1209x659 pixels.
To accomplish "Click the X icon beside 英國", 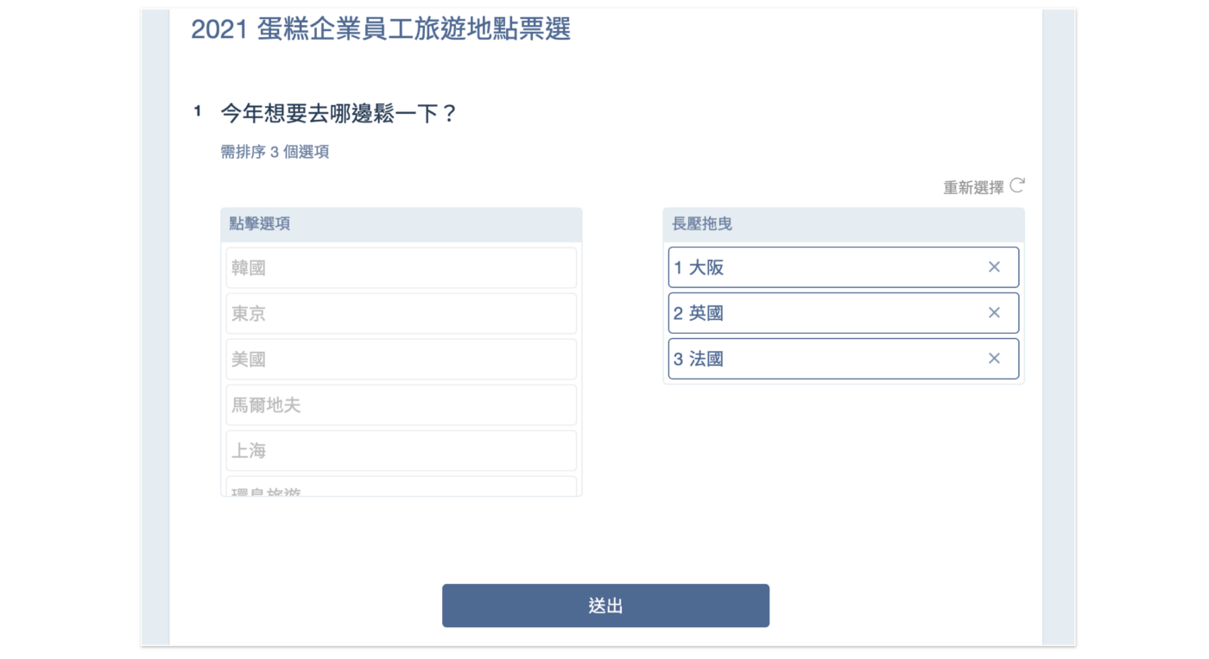I will (994, 313).
